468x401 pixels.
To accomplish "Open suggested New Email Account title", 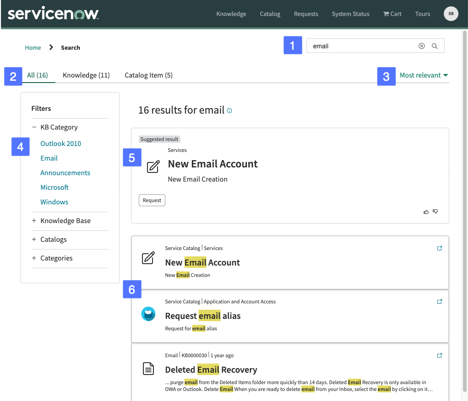I will pyautogui.click(x=213, y=164).
